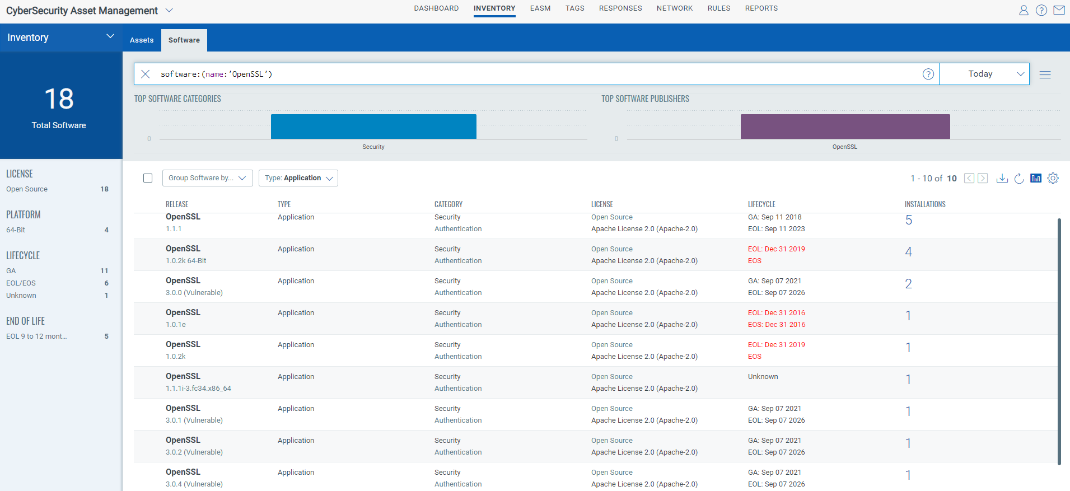Click the software search query field
1070x491 pixels.
tap(538, 74)
